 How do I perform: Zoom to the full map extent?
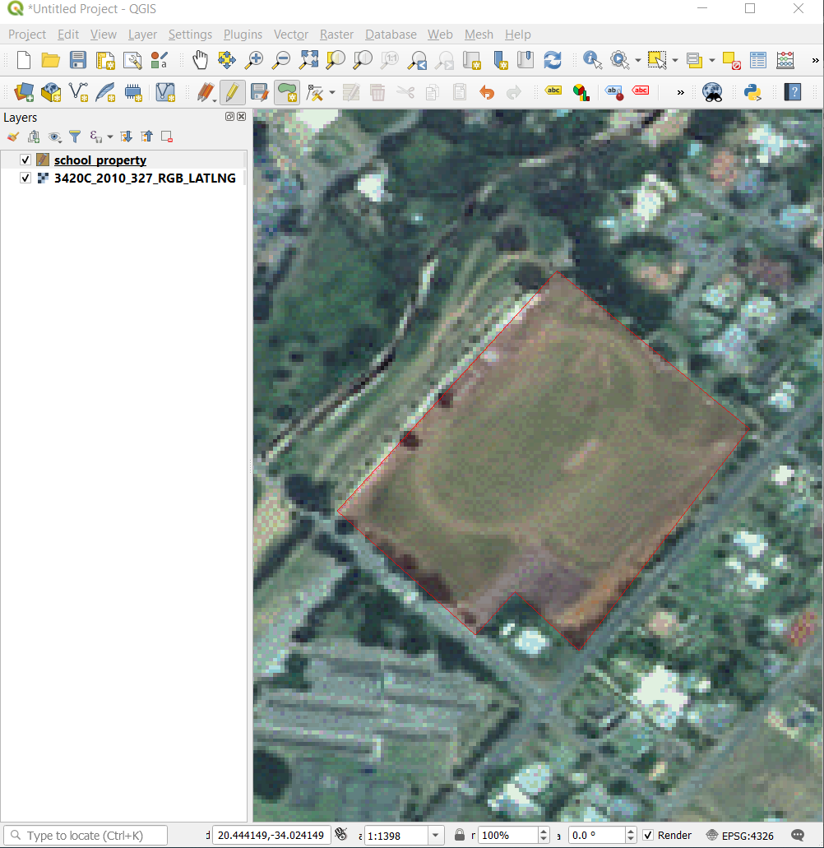[308, 59]
